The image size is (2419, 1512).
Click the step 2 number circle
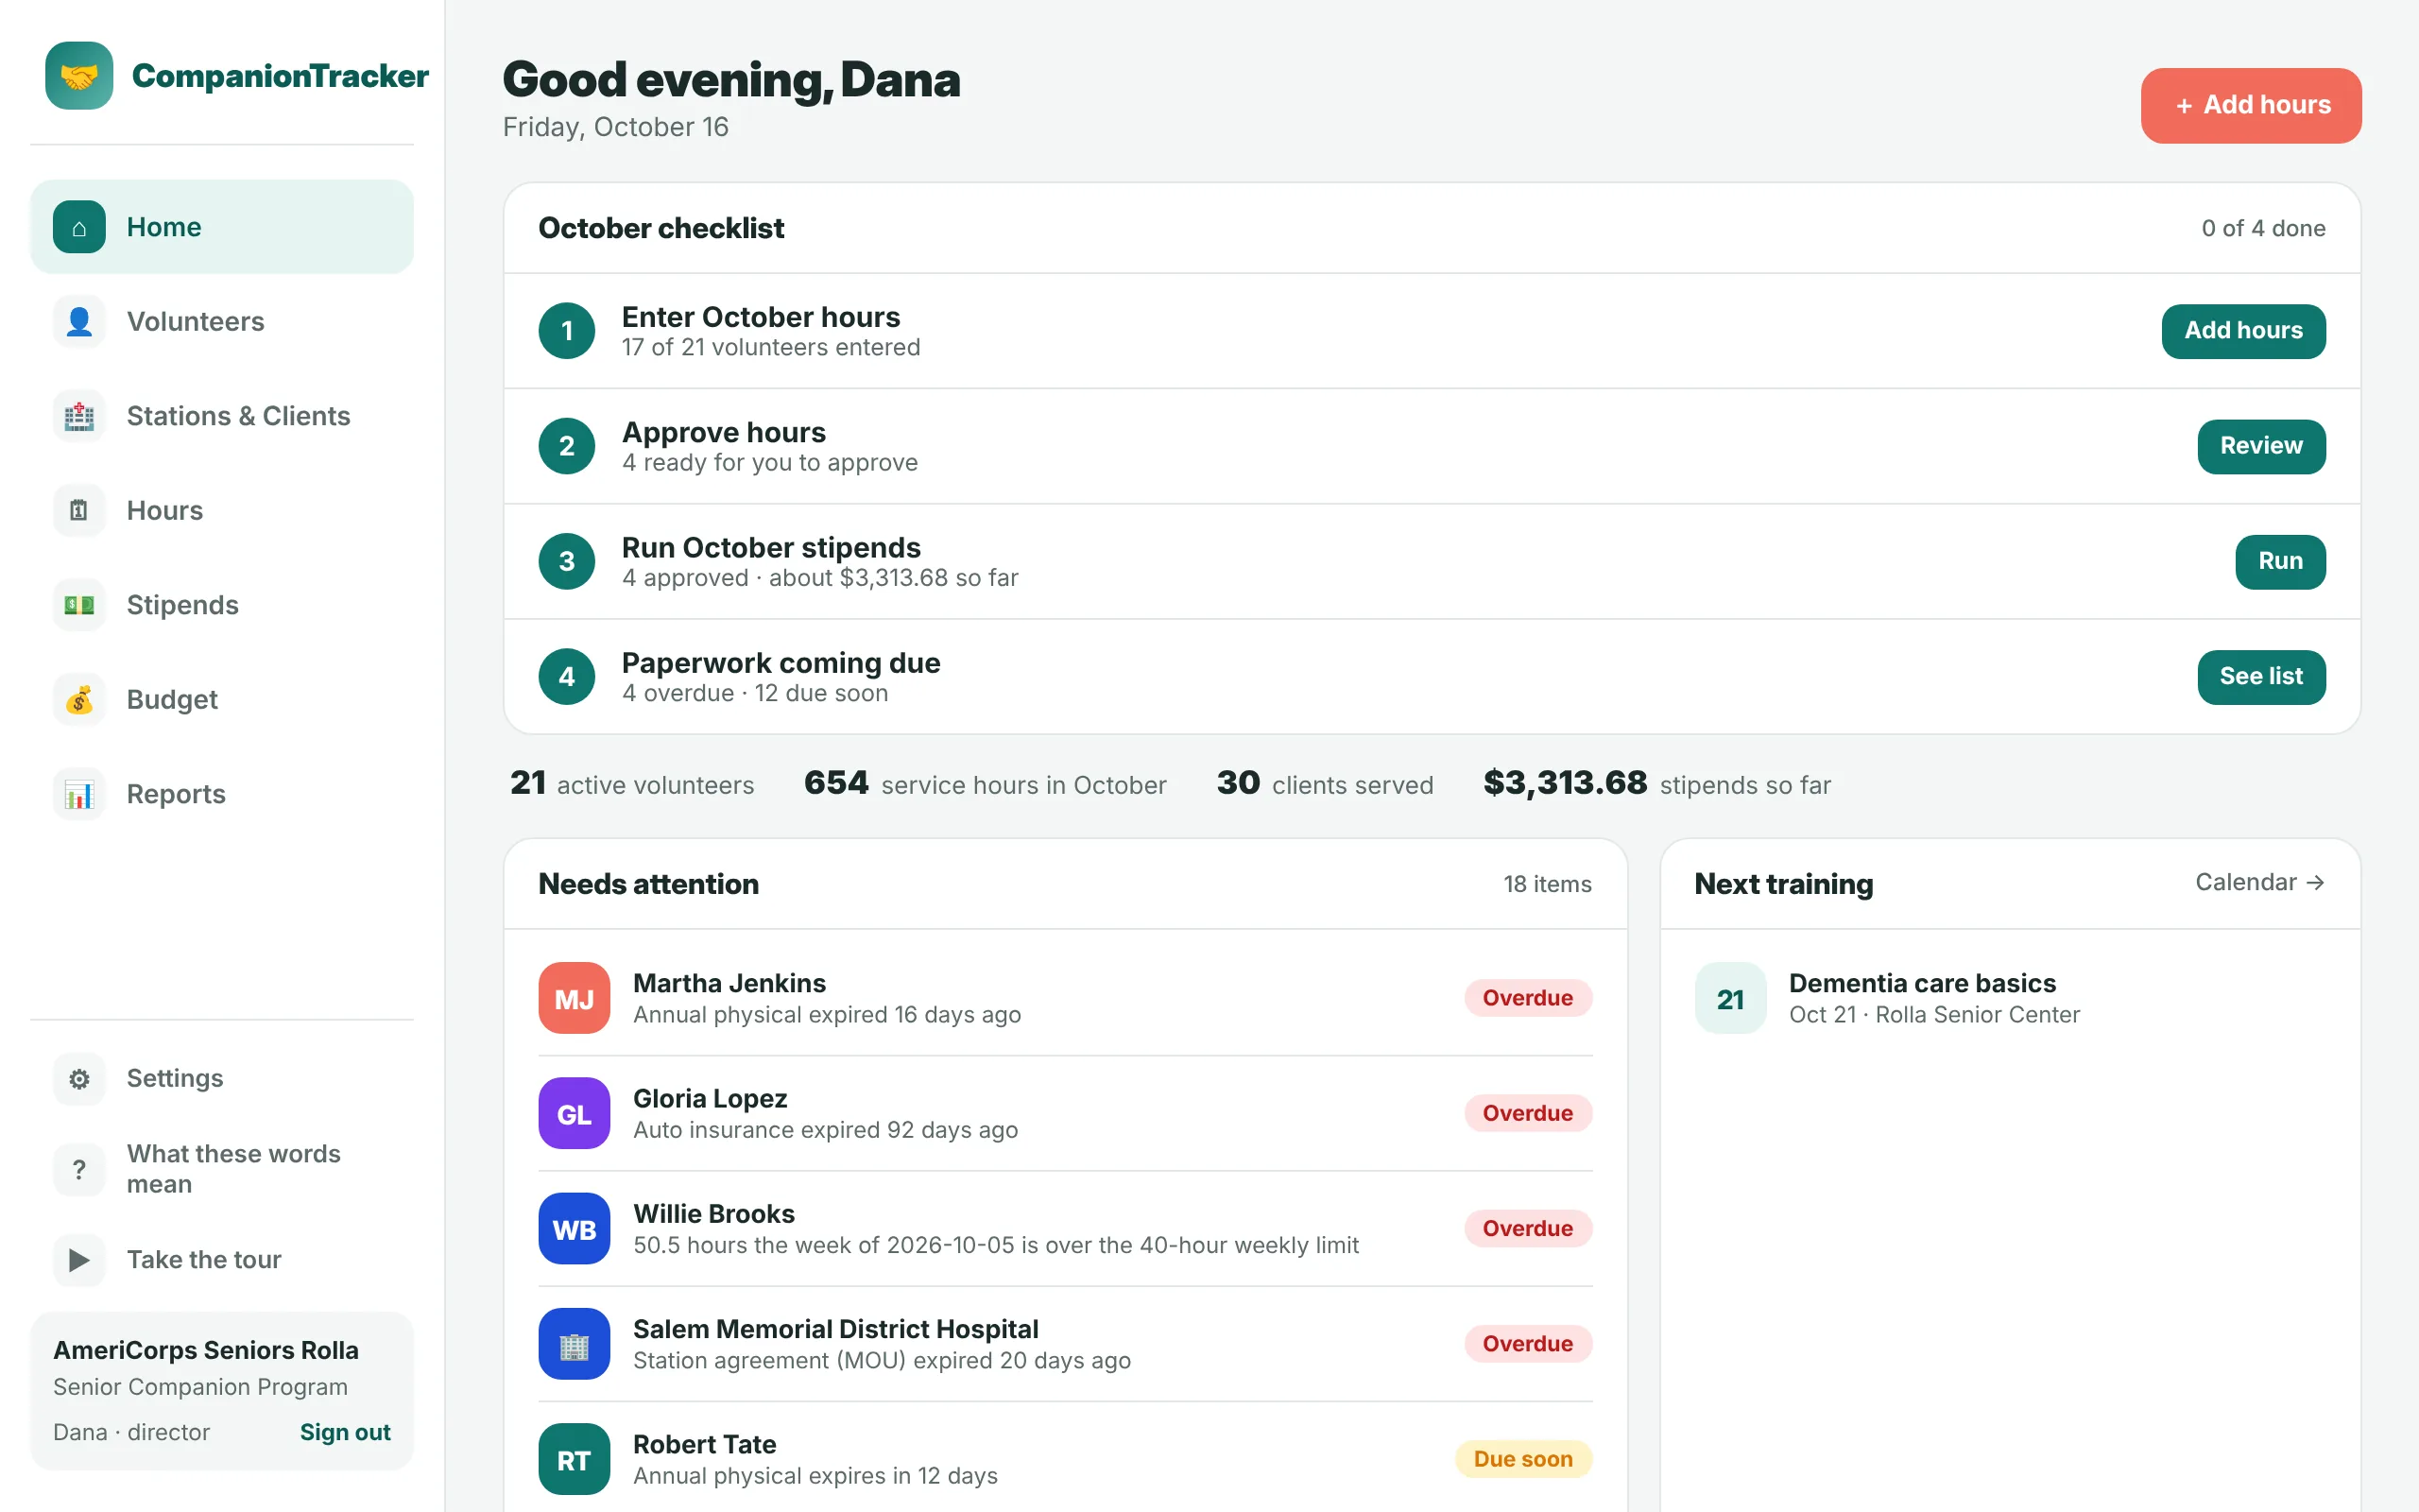pos(567,446)
